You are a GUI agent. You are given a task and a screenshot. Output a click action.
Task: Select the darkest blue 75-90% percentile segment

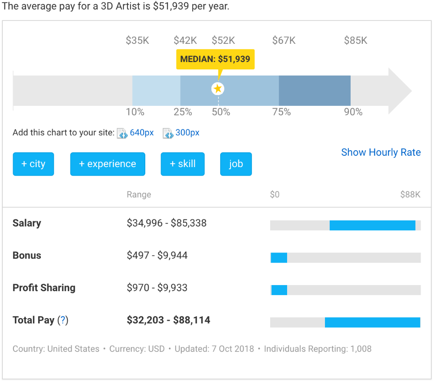[x=314, y=90]
